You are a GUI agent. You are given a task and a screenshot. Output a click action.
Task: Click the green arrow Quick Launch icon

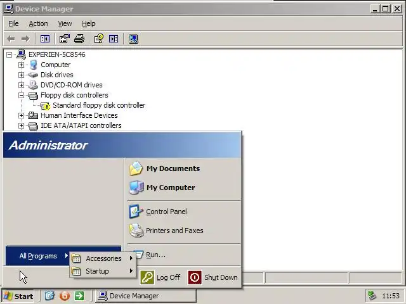(79, 296)
